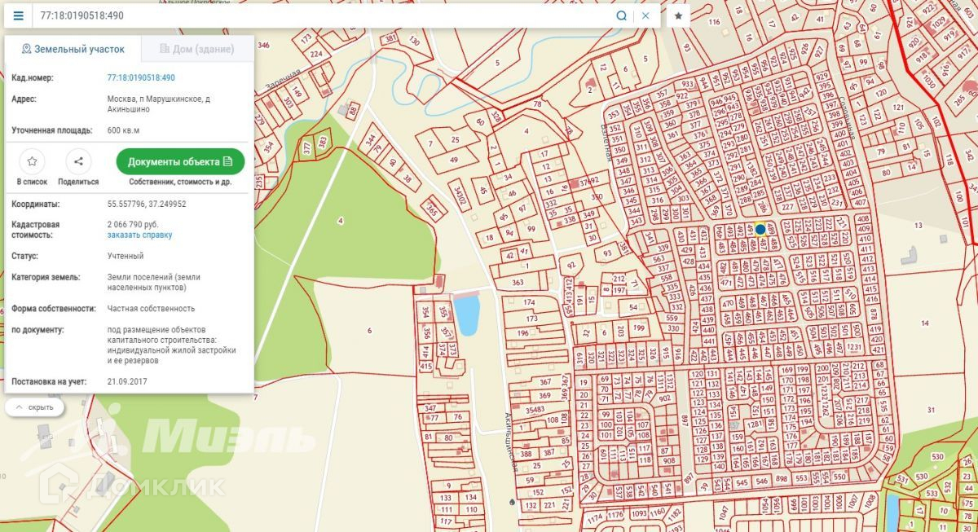Open cadastral number link 77:18:0190518:490
This screenshot has width=978, height=532.
(x=141, y=77)
